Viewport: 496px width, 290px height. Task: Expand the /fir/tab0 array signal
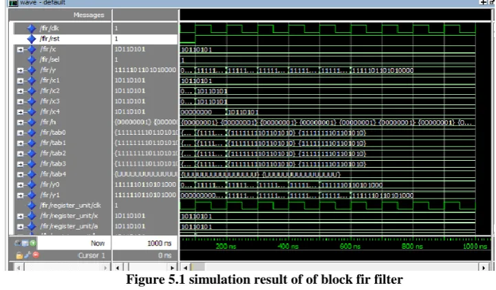(x=21, y=133)
